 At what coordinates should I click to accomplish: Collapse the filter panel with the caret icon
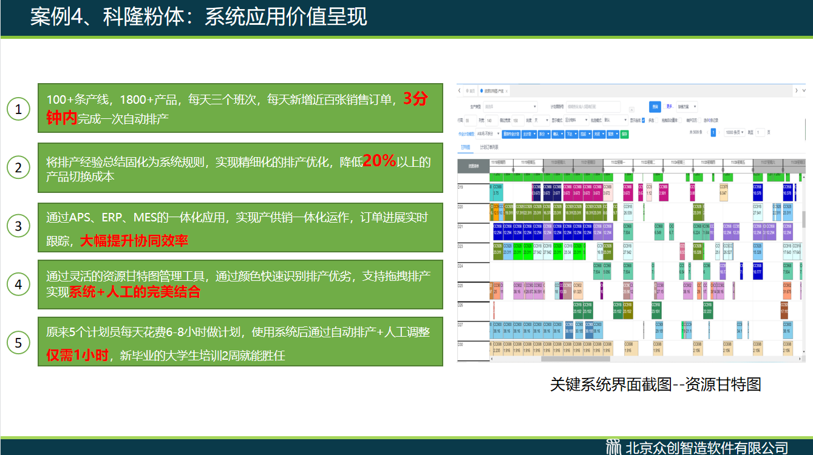pos(631,110)
